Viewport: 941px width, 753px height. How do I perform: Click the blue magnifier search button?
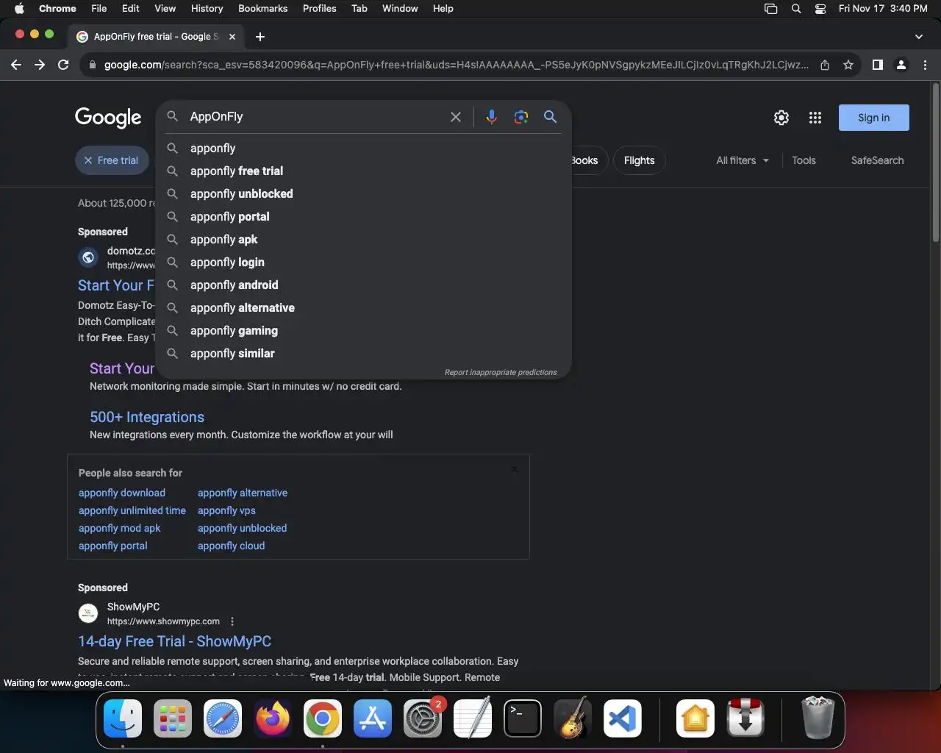[550, 116]
